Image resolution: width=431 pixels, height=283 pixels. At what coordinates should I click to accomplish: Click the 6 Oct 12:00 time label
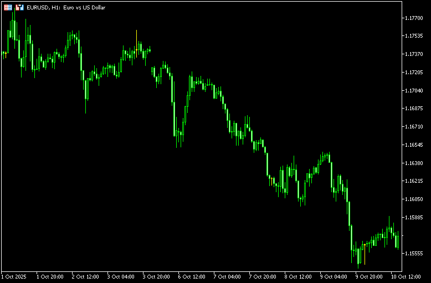192,276
